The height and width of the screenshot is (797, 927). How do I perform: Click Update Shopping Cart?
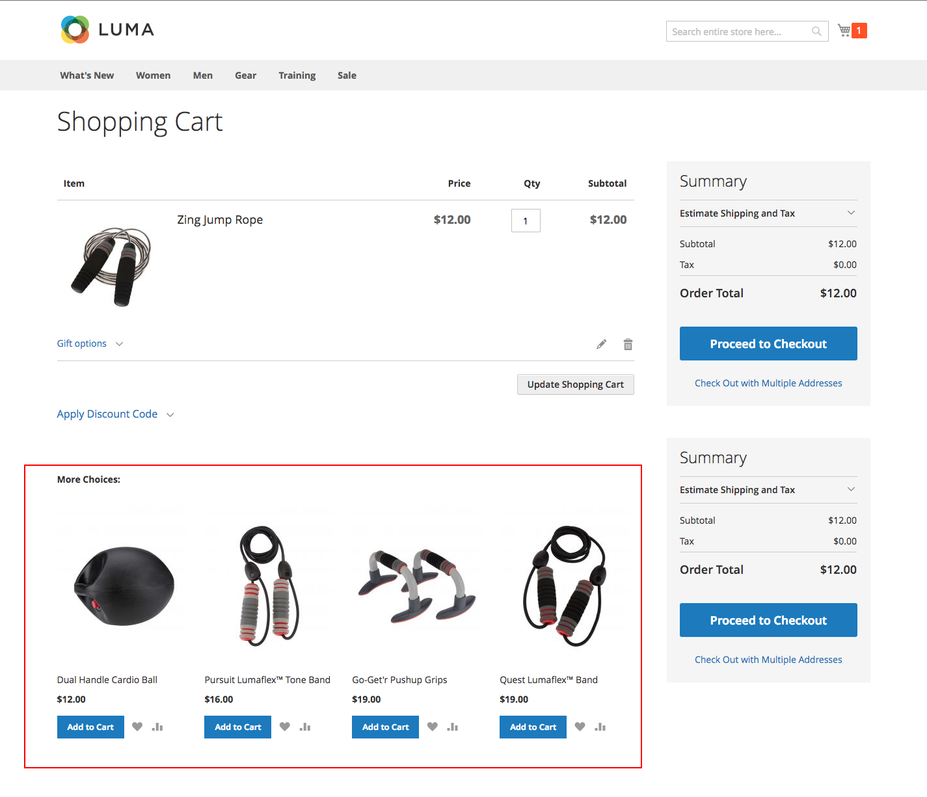[575, 384]
